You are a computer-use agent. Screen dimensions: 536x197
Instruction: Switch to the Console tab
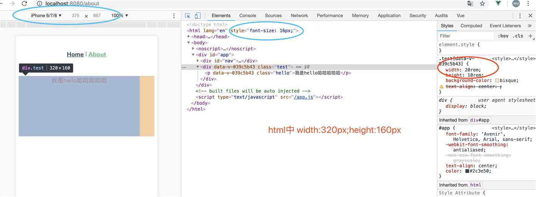tap(248, 15)
